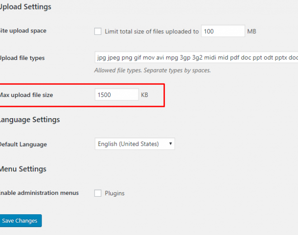Viewport: 298px width, 235px height.
Task: Enable the site upload space limit checkbox
Action: click(x=98, y=31)
